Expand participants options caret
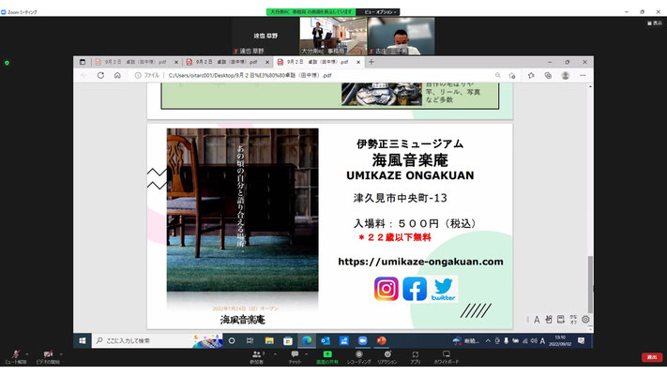 click(275, 353)
